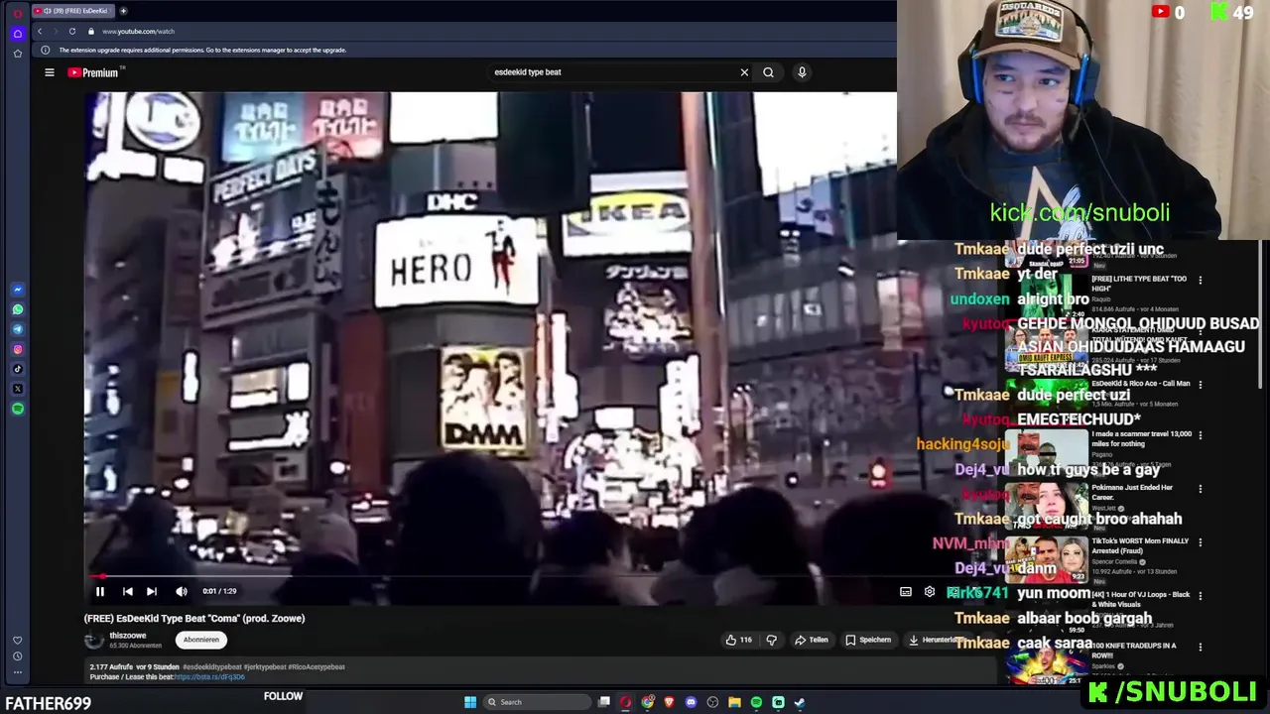Pause the video playback
Viewport: 1270px width, 714px height.
100,591
